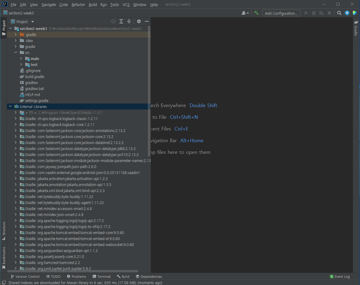This screenshot has height=285, width=360.
Task: Click the Collapse All icon in Project panel
Action: click(x=129, y=21)
